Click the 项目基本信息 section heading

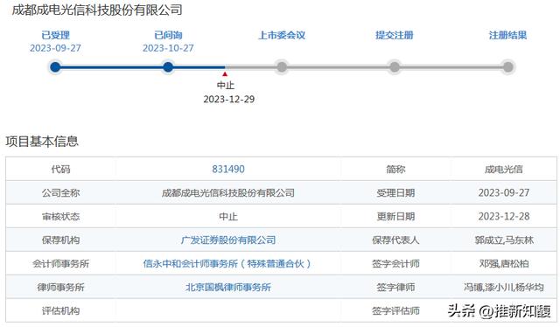pos(42,142)
